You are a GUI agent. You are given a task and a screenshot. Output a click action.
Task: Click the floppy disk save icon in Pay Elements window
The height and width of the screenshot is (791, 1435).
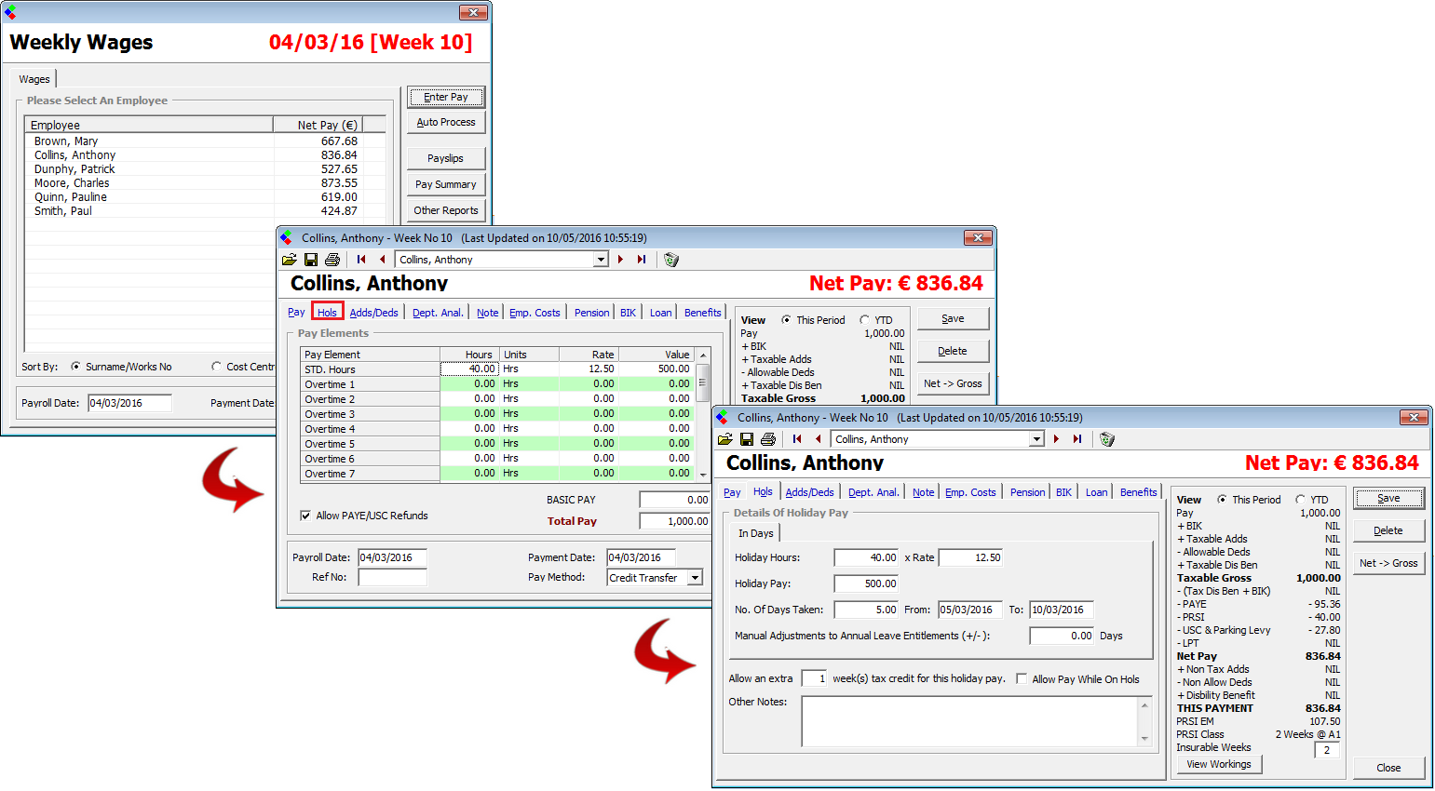pyautogui.click(x=311, y=260)
